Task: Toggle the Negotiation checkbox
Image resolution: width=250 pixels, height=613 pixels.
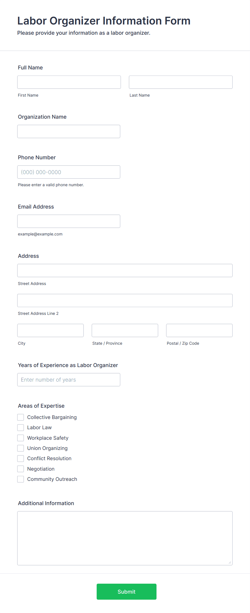Action: 21,469
